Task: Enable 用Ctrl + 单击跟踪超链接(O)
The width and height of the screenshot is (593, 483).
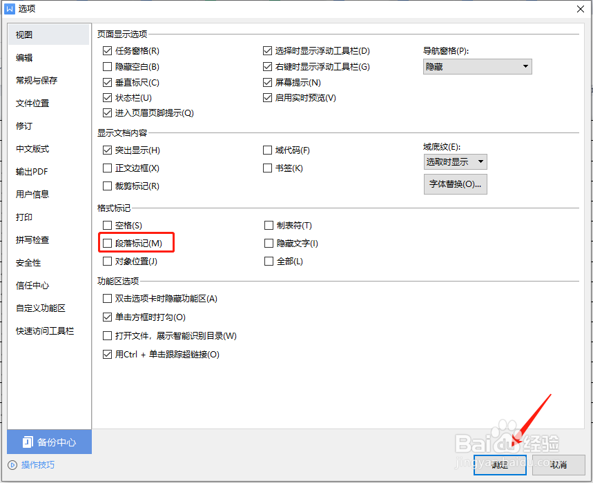Action: (x=108, y=354)
